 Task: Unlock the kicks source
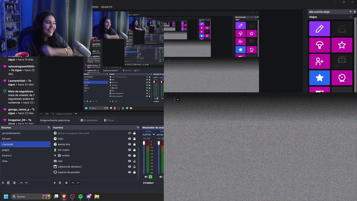click(134, 139)
